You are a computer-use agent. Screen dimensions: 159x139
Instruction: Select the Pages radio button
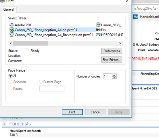(x=10, y=88)
